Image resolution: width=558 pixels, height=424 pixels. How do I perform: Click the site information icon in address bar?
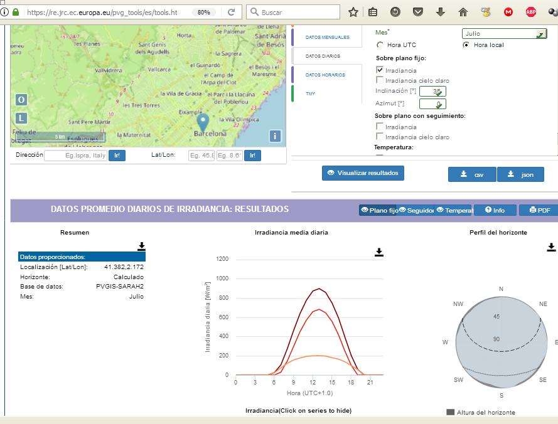click(4, 12)
